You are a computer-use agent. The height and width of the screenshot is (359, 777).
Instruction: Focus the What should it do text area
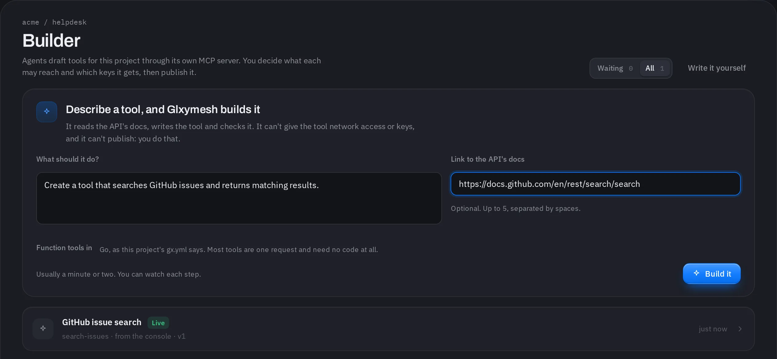coord(239,198)
